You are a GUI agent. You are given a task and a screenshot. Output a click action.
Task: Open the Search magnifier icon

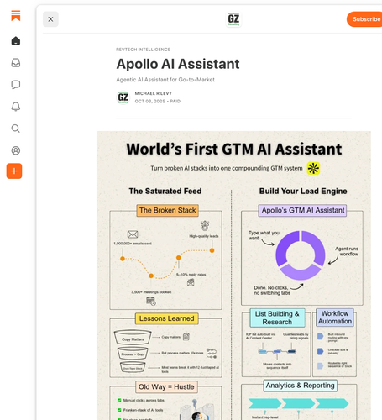click(16, 129)
